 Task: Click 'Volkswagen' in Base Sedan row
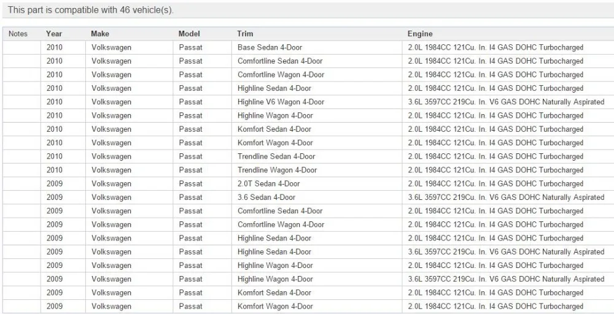[111, 48]
